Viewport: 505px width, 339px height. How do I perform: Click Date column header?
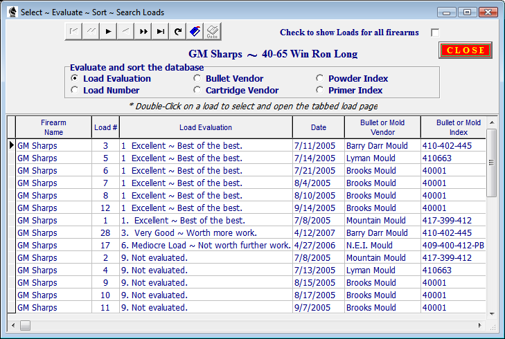pos(319,127)
